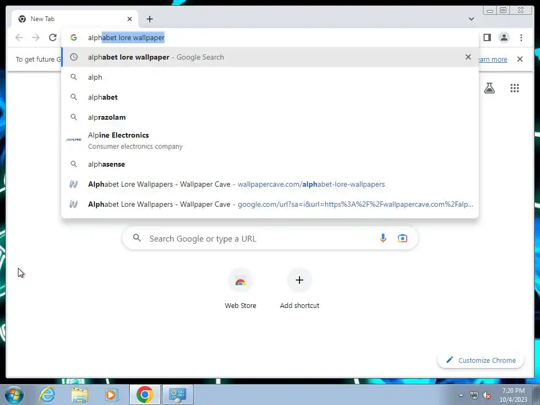This screenshot has width=540, height=405.
Task: Search by image with the camera icon
Action: pos(402,238)
